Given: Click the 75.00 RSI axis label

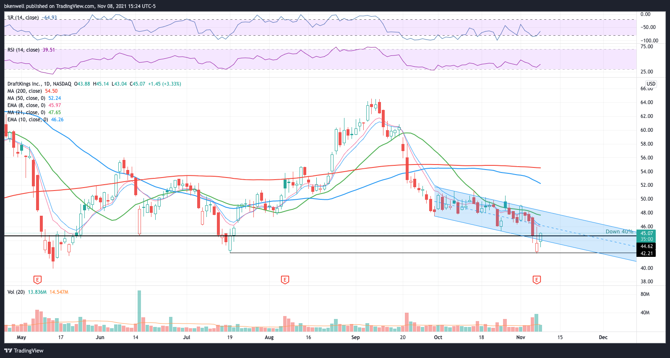Looking at the screenshot, I should 647,47.
